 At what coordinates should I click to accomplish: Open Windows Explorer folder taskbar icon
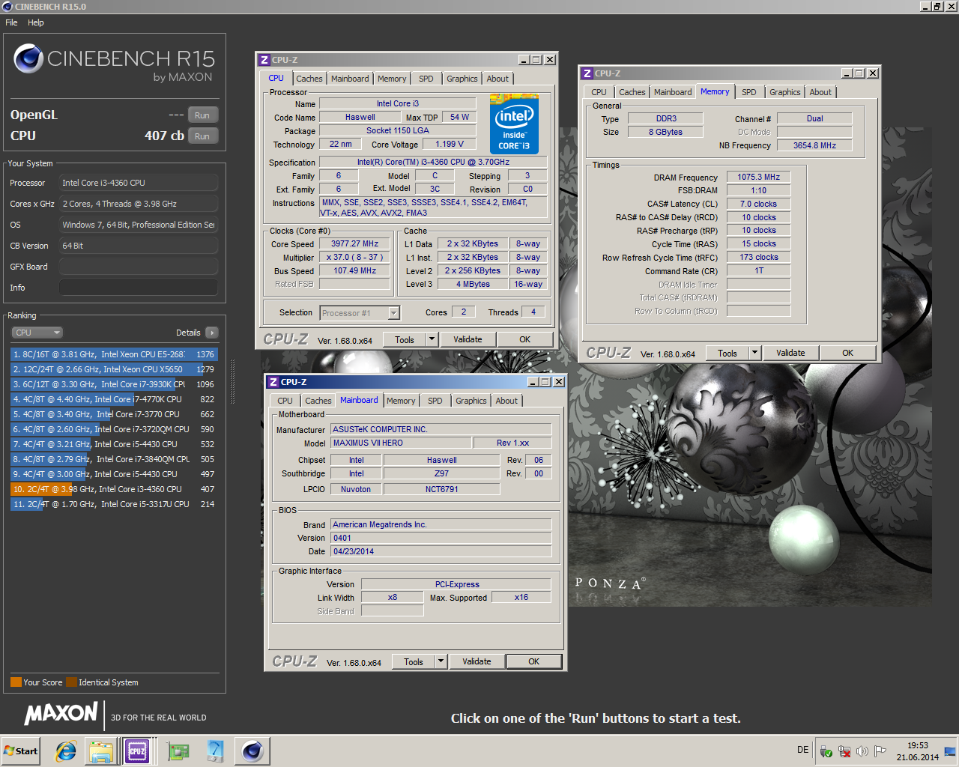pos(101,751)
